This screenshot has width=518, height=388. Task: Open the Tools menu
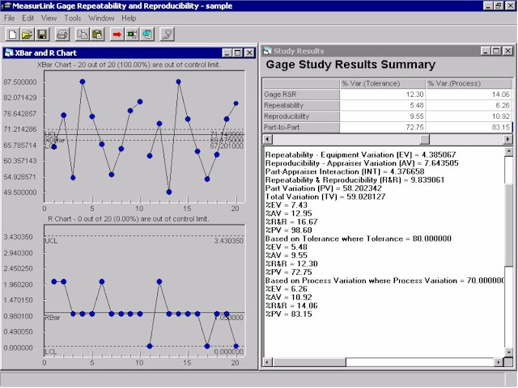[x=73, y=17]
